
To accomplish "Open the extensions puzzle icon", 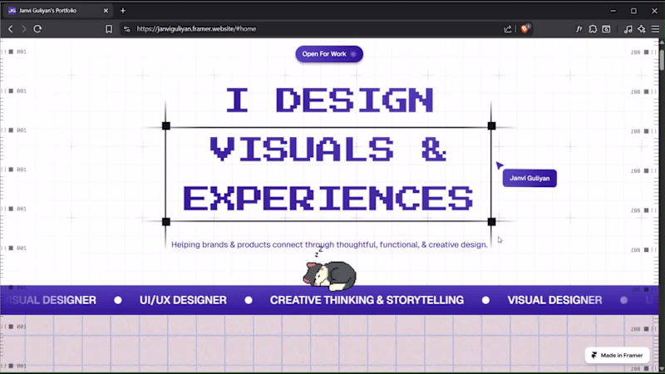I will 593,29.
